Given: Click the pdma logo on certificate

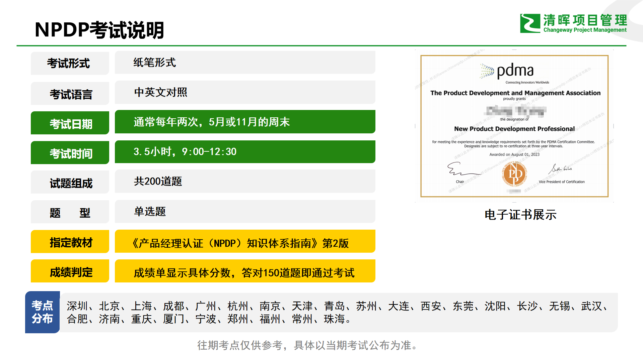Looking at the screenshot, I should [507, 71].
